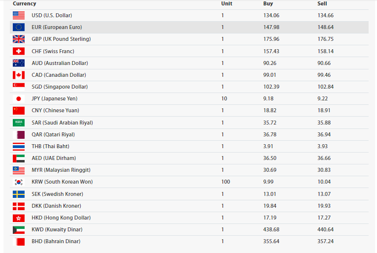Click the Sell column header

[x=322, y=3]
